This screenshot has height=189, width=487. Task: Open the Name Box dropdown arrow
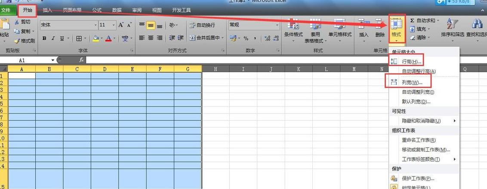53,60
